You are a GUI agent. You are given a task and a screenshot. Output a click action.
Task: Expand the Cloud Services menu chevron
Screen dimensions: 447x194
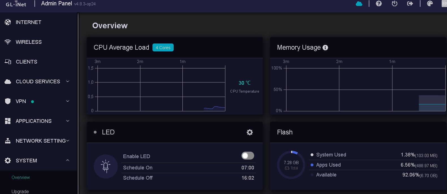[x=67, y=81]
